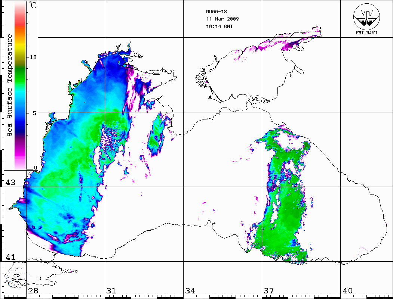Click the 'NOAA-18' satellite label
Viewport: 393px width, 299px height.
pyautogui.click(x=217, y=12)
